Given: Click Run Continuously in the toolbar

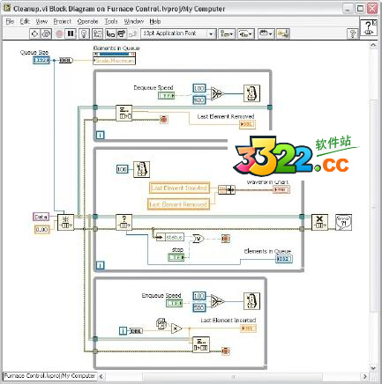Looking at the screenshot, I should tap(46, 33).
